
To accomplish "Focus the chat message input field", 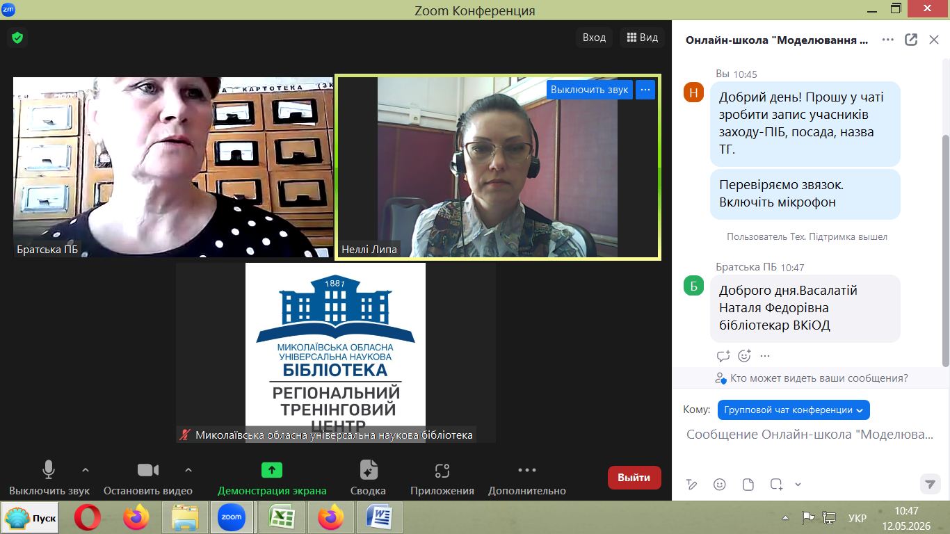I will tap(810, 435).
